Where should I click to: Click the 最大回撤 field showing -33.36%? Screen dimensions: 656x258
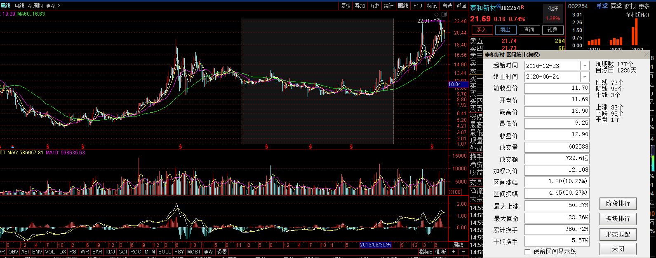pos(557,218)
